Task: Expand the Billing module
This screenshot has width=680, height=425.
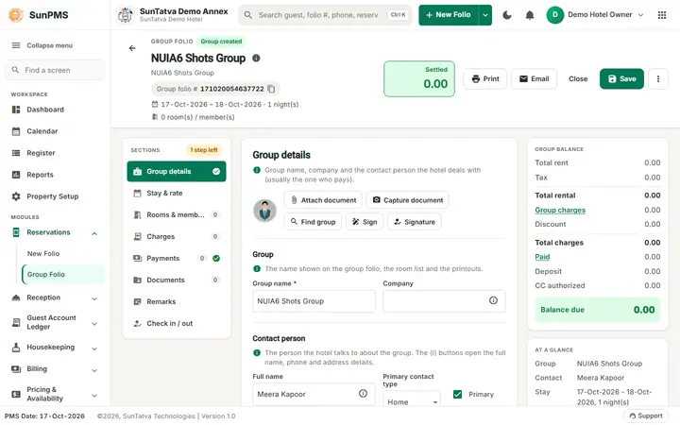Action: point(94,370)
